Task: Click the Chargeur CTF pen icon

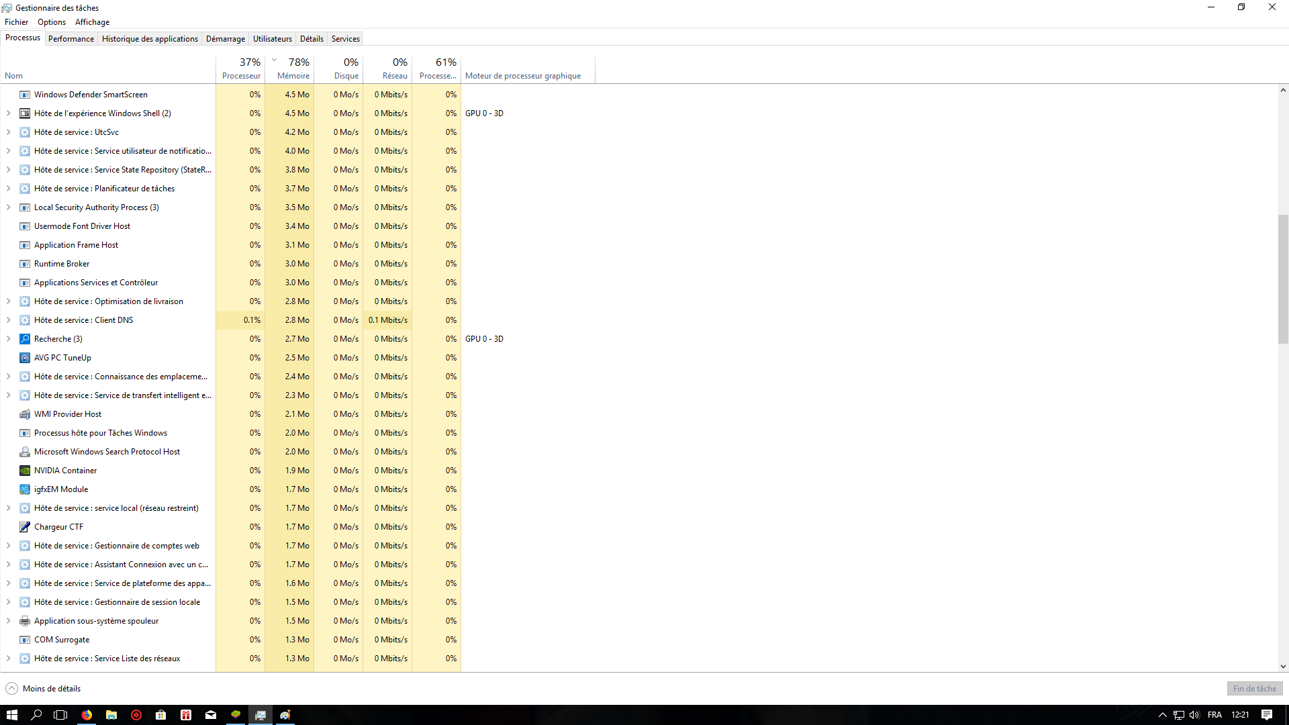Action: coord(25,527)
